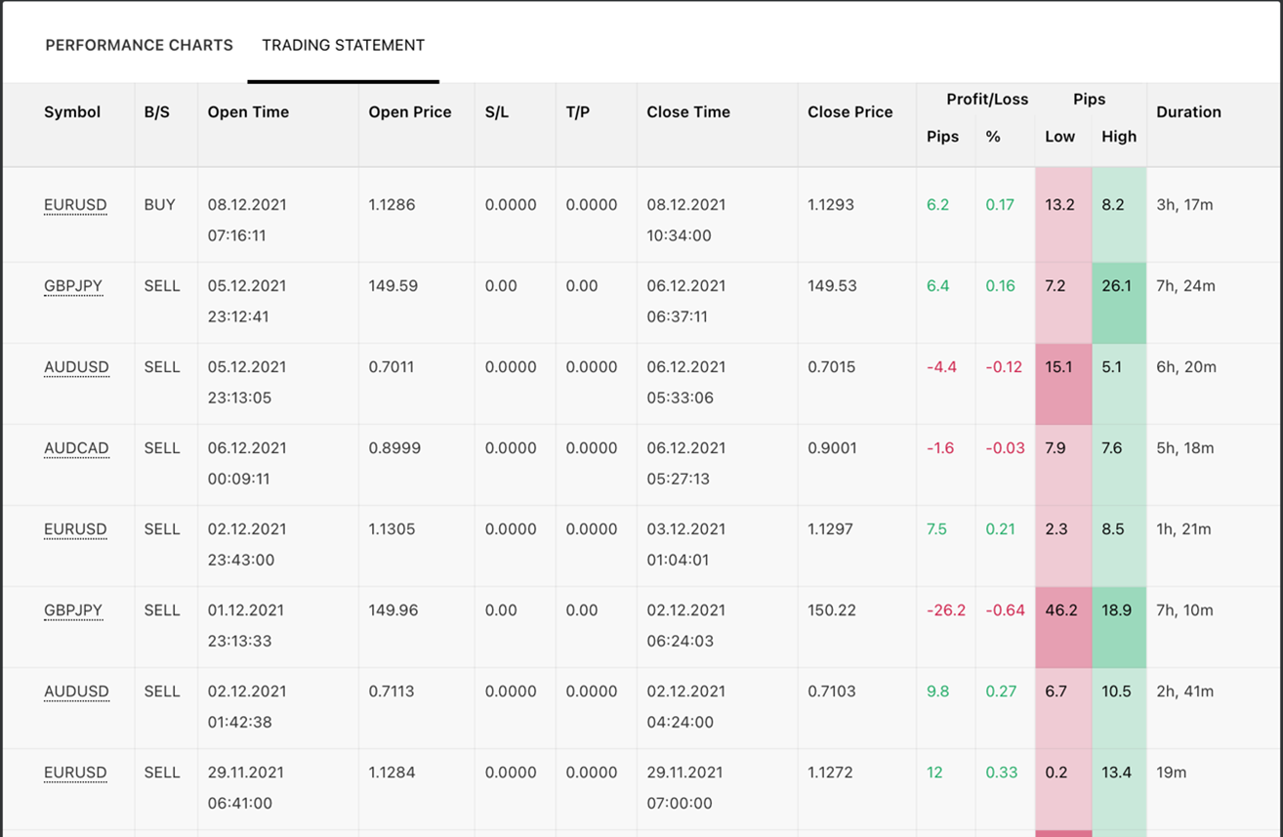This screenshot has width=1283, height=837.
Task: Open the AUDCAD symbol link
Action: pos(76,448)
